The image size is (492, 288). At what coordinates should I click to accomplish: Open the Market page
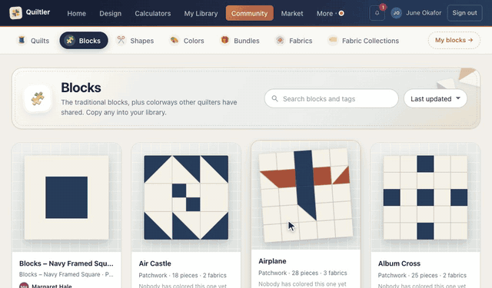click(292, 14)
